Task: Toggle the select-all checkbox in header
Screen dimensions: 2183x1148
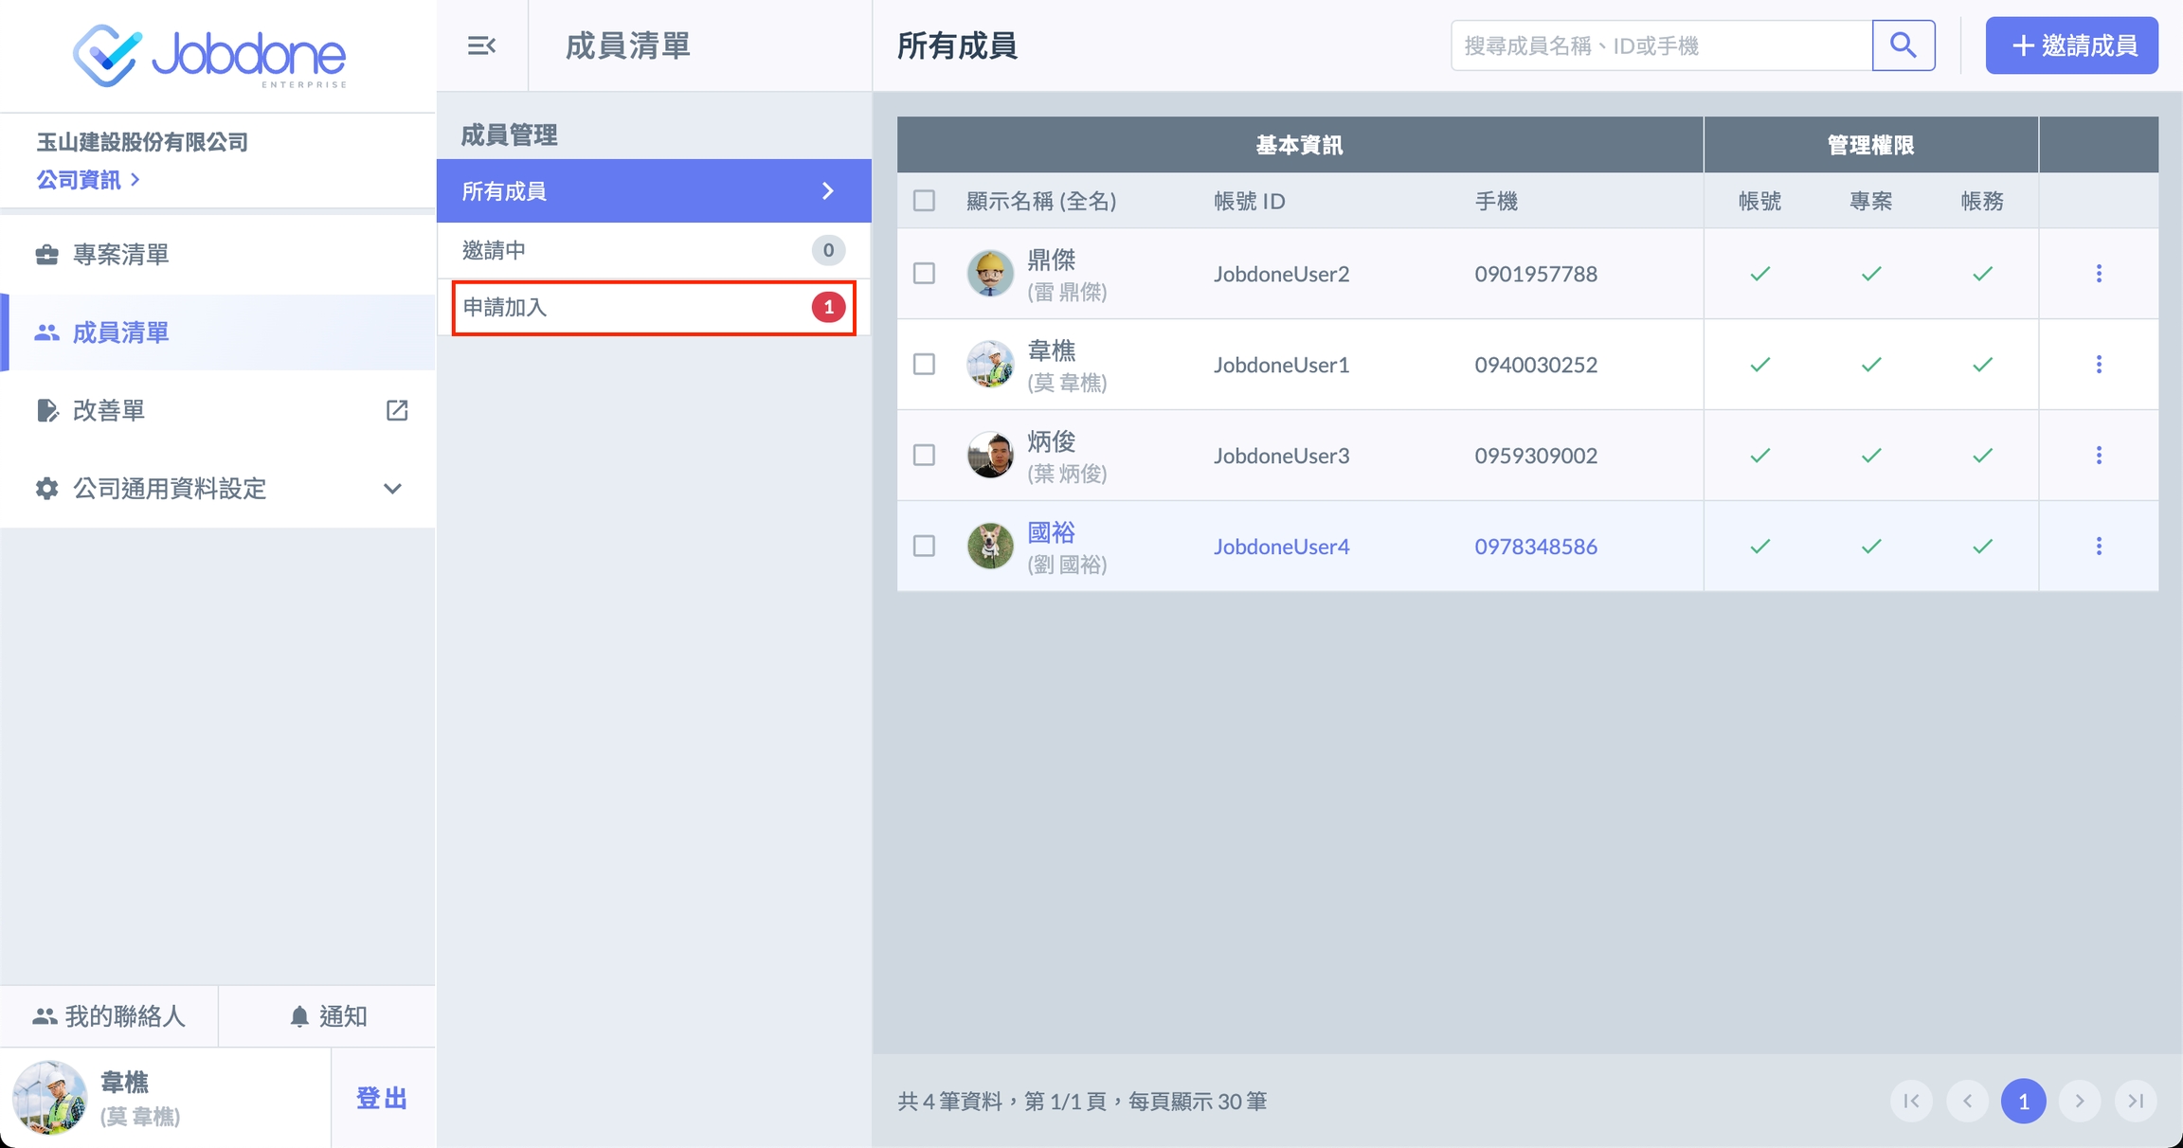Action: [x=924, y=201]
